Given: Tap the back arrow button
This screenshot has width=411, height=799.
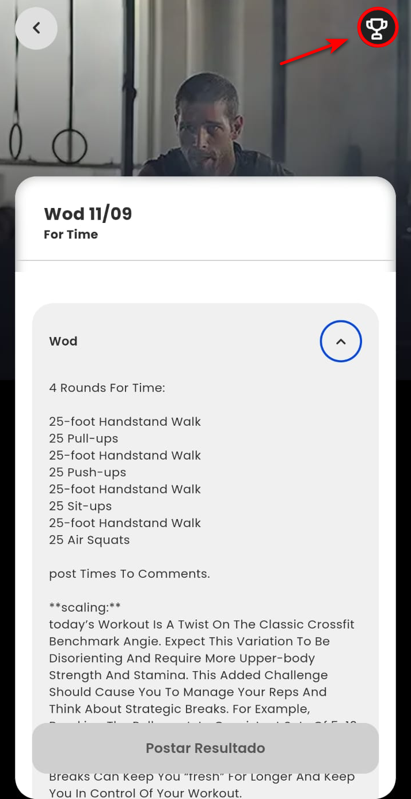Looking at the screenshot, I should coord(36,28).
